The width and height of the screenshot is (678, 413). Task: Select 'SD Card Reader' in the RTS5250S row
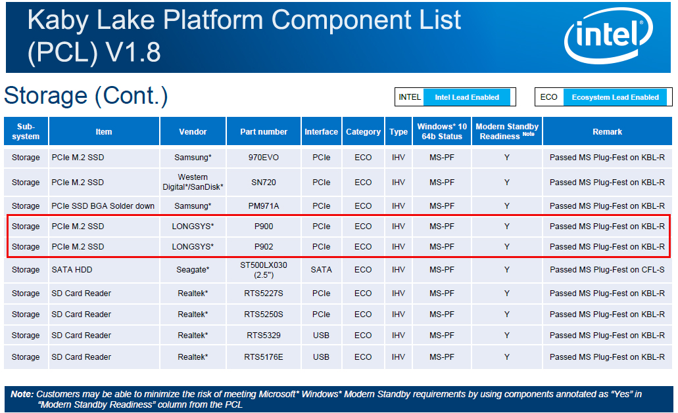click(82, 314)
